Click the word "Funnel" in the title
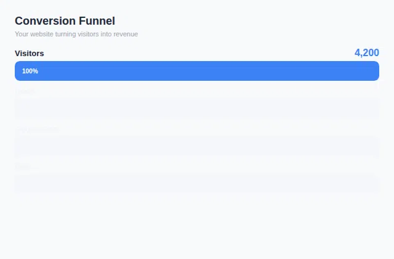The image size is (394, 259). tap(98, 21)
